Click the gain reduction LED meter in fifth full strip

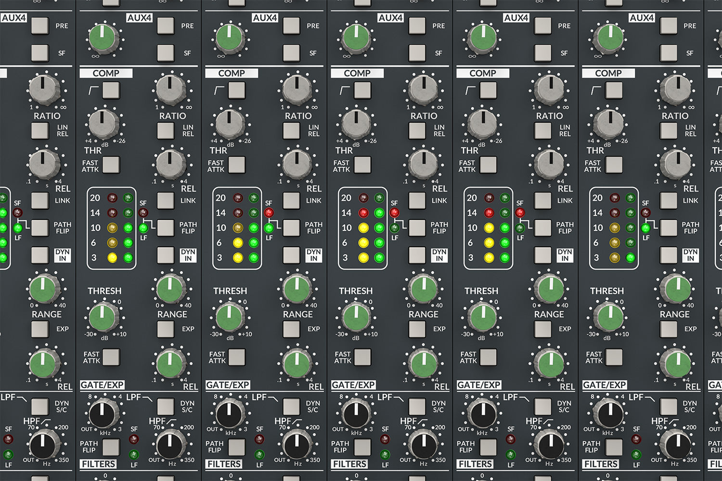(x=614, y=228)
